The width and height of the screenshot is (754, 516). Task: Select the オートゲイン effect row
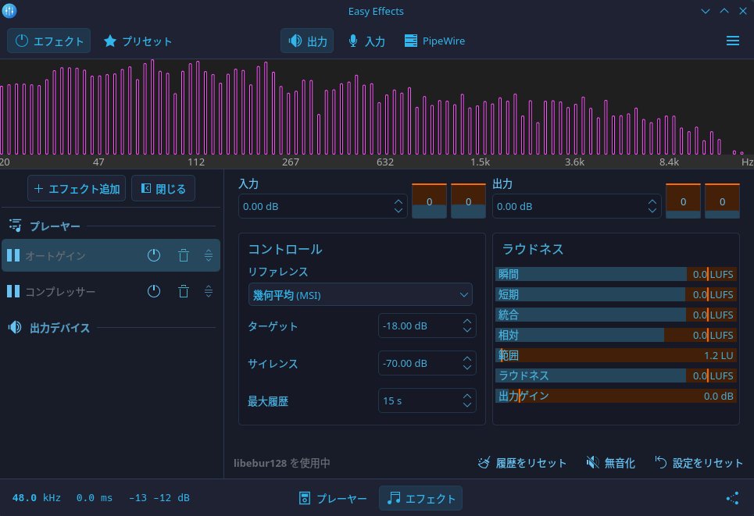point(111,255)
